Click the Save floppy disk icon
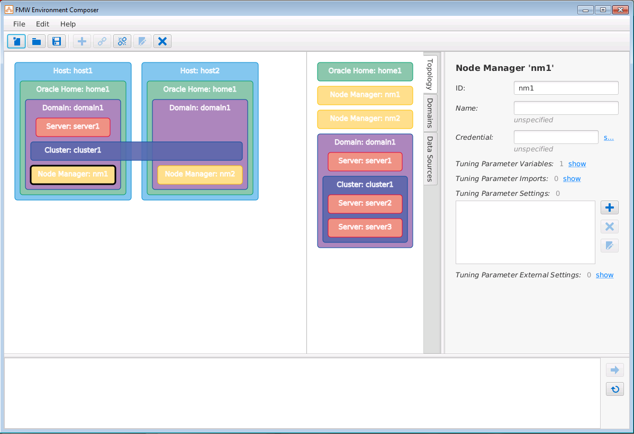The height and width of the screenshot is (434, 634). point(57,41)
